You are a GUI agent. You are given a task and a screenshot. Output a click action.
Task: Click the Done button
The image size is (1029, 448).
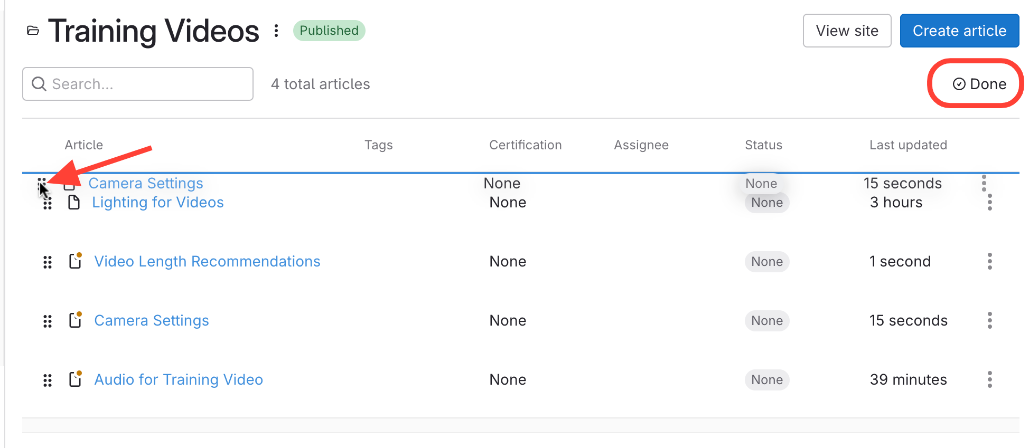click(x=979, y=84)
